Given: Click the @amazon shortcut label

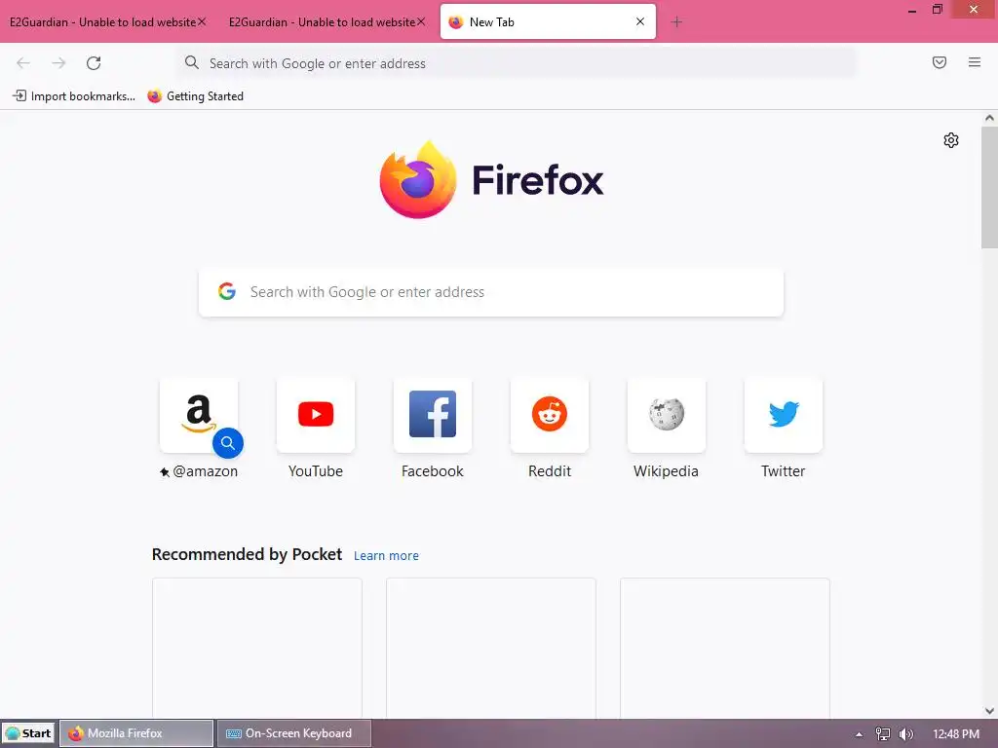Looking at the screenshot, I should (205, 471).
